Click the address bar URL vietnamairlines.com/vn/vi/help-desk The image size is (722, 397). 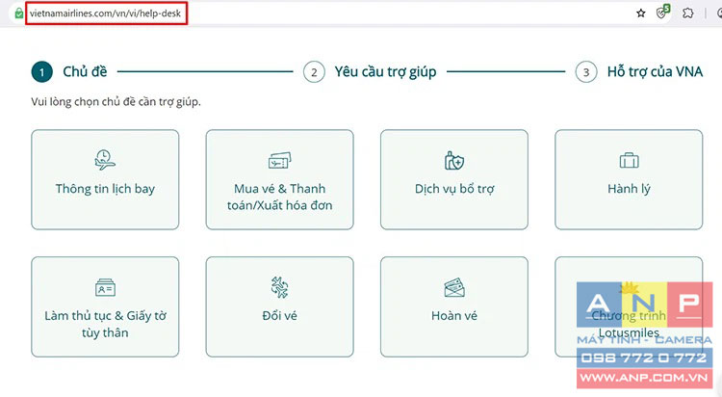[x=106, y=13]
